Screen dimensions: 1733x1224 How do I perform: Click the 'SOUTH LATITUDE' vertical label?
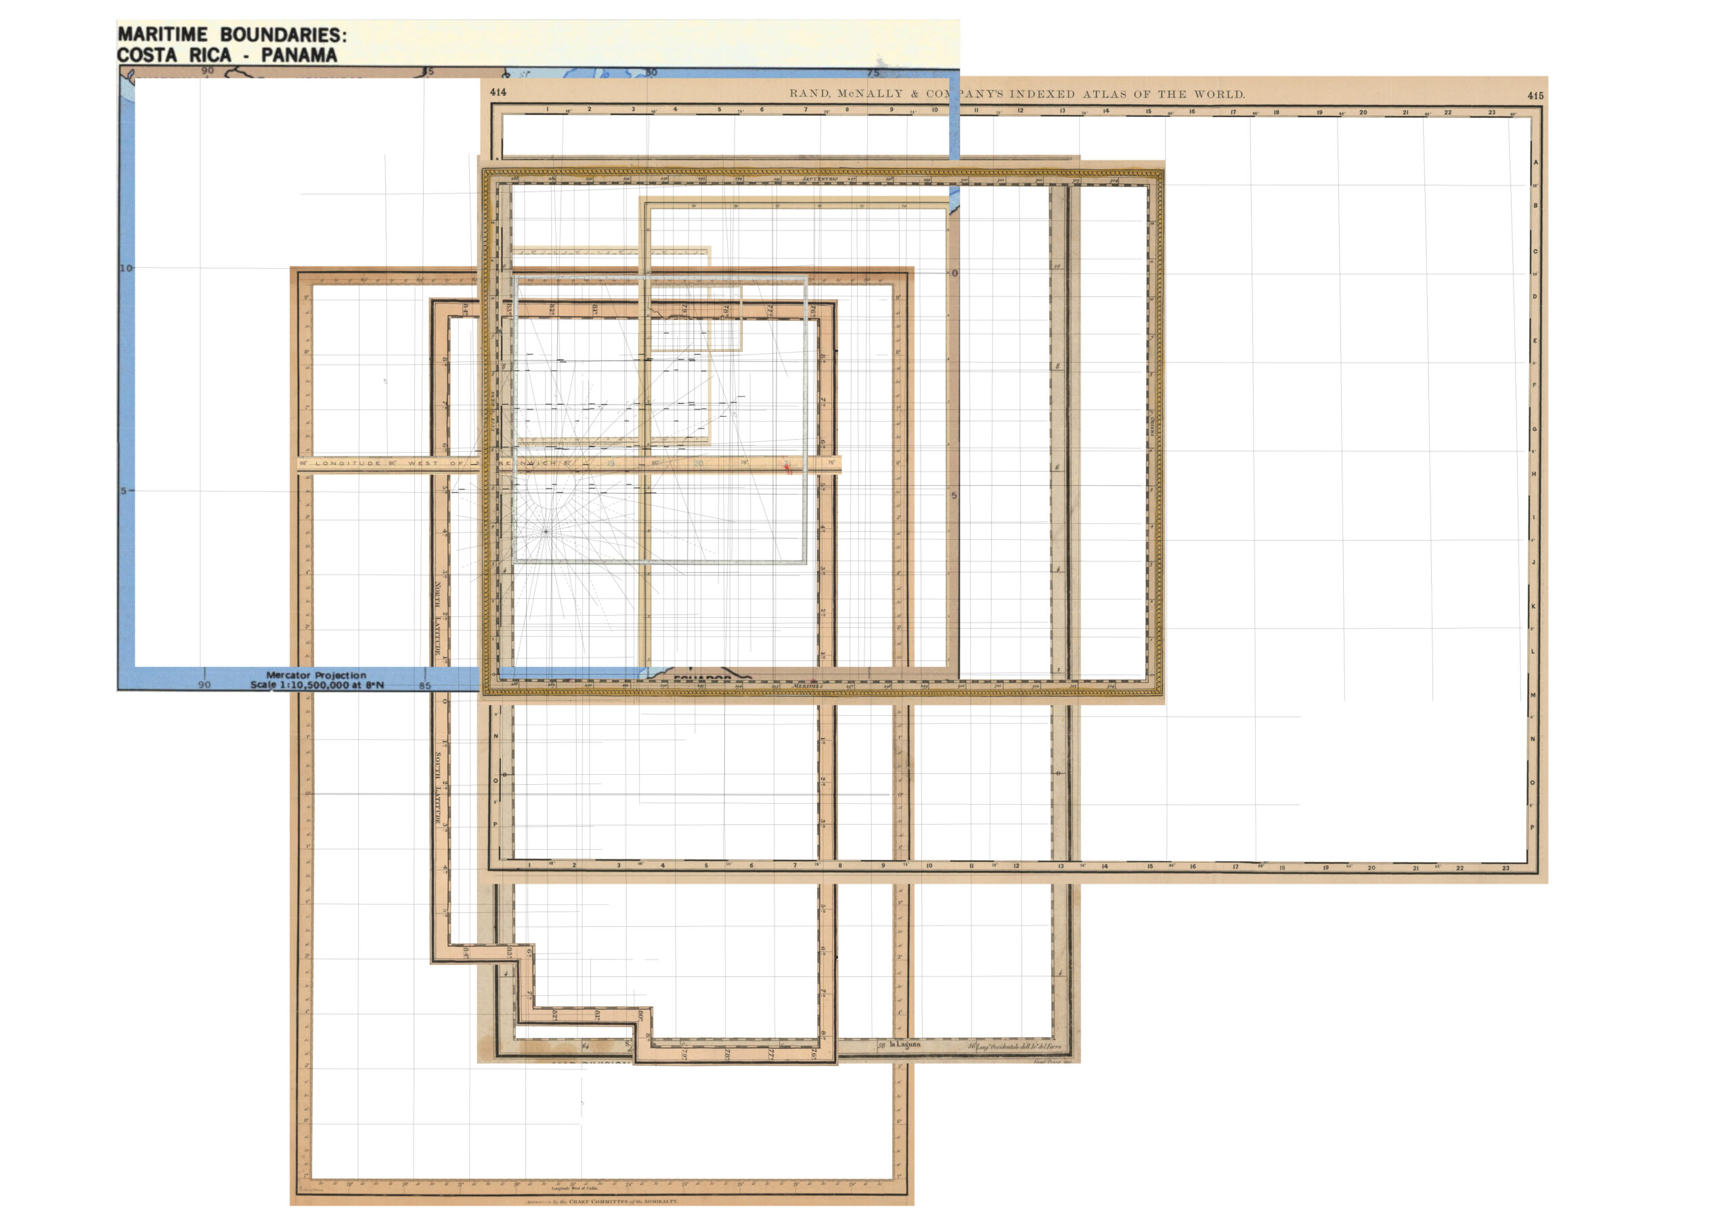click(x=437, y=788)
